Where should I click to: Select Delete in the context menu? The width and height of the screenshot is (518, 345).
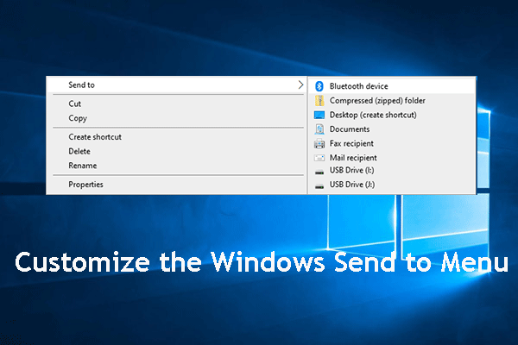[x=177, y=151]
